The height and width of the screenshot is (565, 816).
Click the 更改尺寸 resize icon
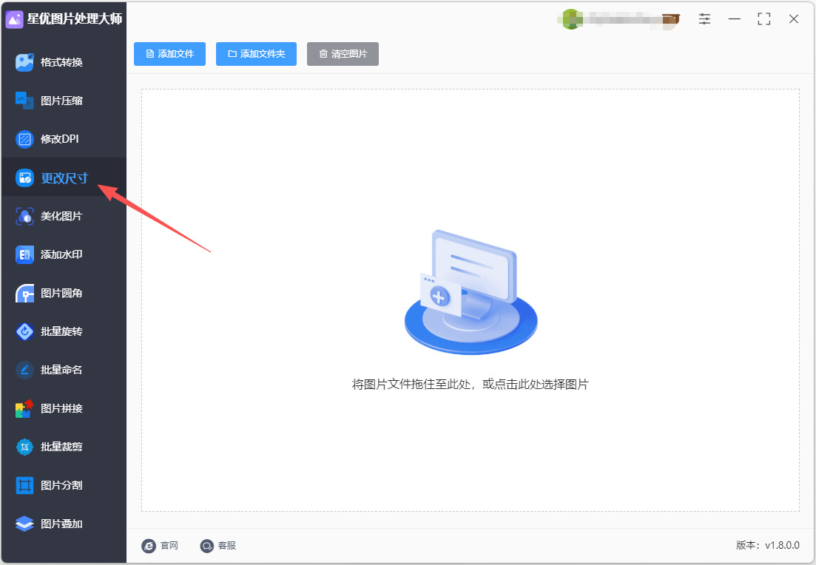click(x=24, y=178)
